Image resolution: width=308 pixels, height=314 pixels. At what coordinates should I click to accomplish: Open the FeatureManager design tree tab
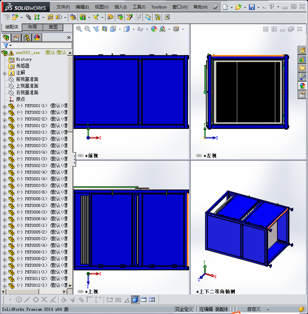click(6, 38)
